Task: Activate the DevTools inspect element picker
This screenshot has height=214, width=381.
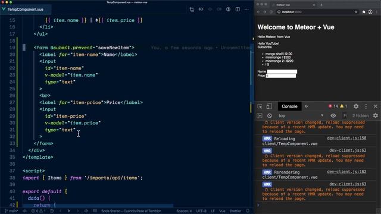Action: pyautogui.click(x=260, y=106)
